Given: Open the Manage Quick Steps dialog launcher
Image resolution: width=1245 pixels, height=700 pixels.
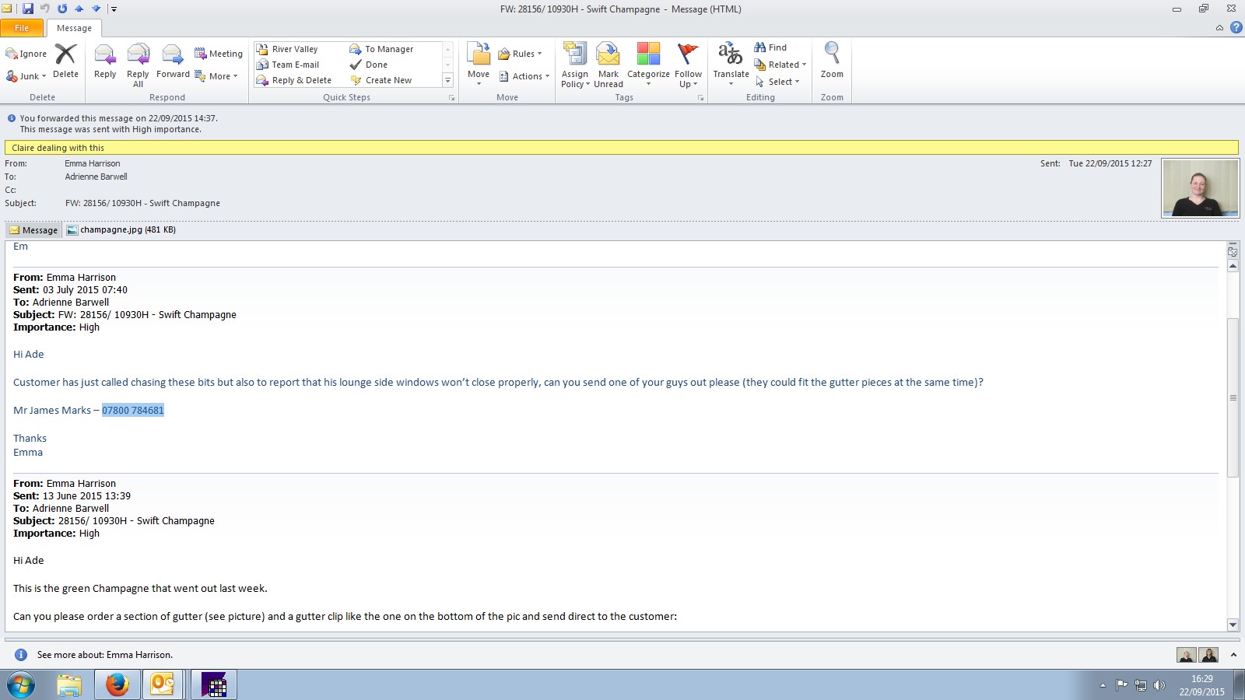Looking at the screenshot, I should (x=451, y=98).
